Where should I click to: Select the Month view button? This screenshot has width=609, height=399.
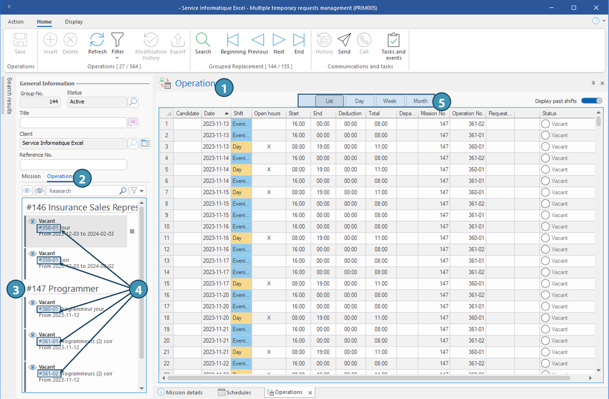(x=420, y=101)
